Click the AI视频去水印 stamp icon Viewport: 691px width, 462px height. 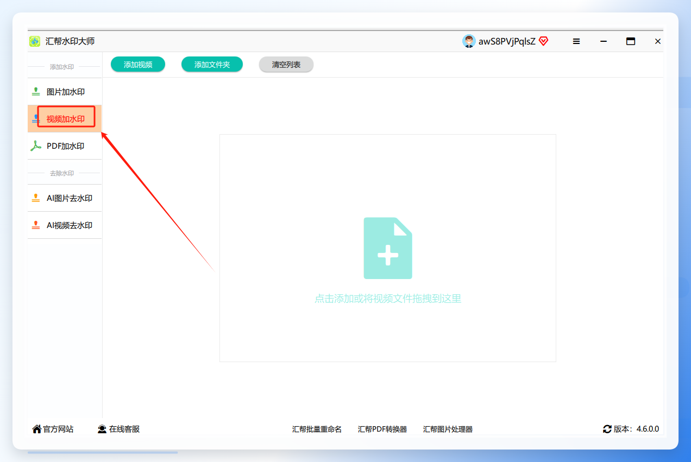36,225
